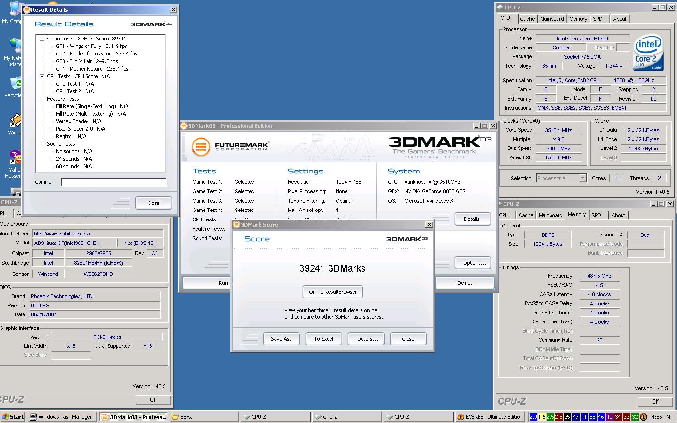The height and width of the screenshot is (423, 677).
Task: Switch to Cache tab in top CPU-Z window
Action: point(527,19)
